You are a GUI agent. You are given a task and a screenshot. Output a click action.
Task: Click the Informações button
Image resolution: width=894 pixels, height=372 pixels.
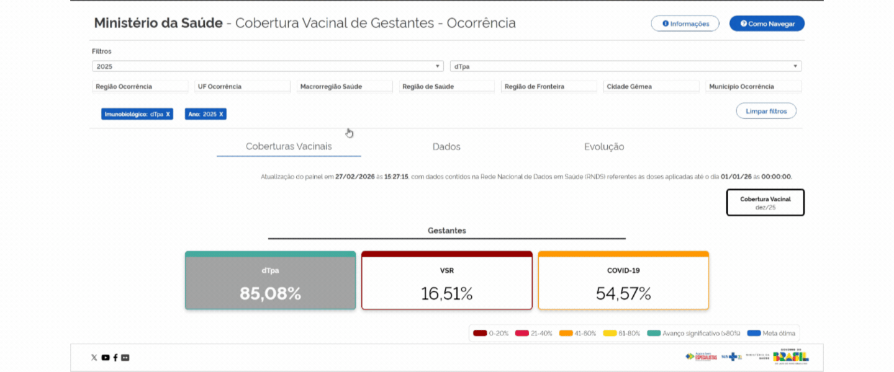click(685, 24)
